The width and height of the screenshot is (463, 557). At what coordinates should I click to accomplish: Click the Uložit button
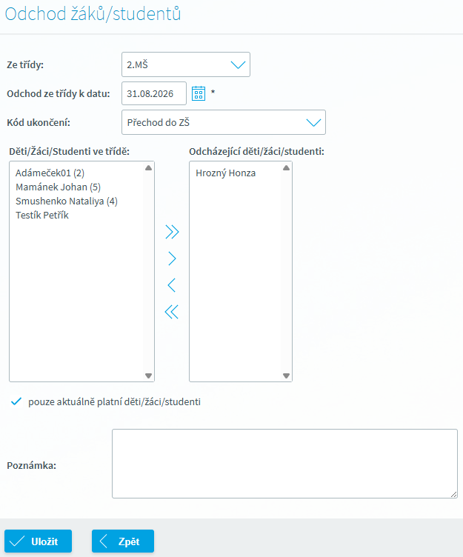coord(38,541)
